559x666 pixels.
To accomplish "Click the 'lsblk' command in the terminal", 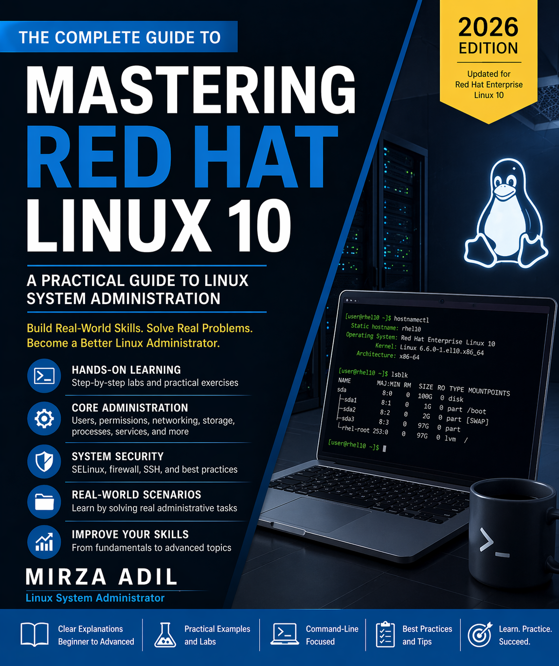I will 399,375.
